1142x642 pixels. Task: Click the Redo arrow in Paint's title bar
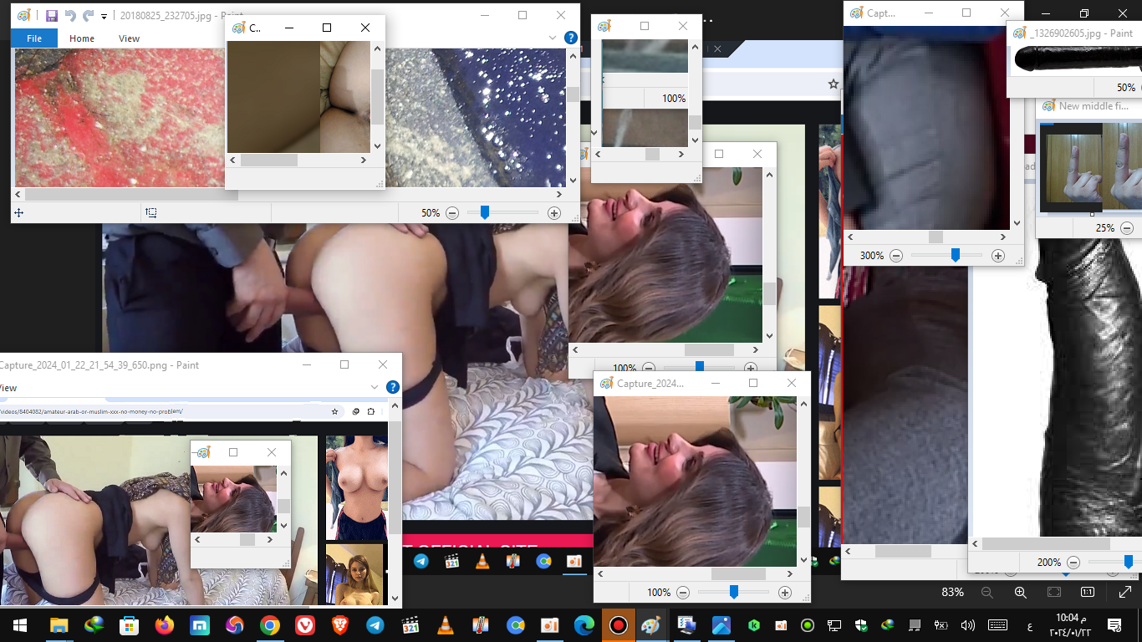click(x=88, y=16)
